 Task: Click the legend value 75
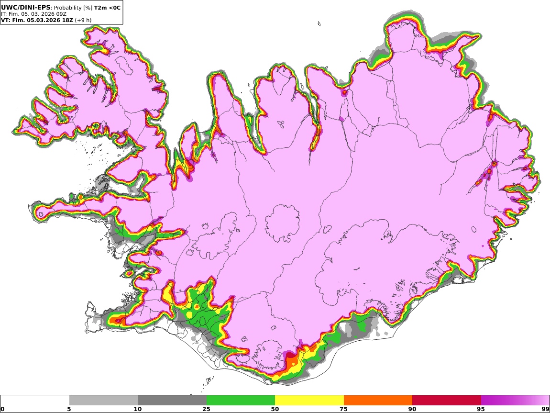point(344,409)
